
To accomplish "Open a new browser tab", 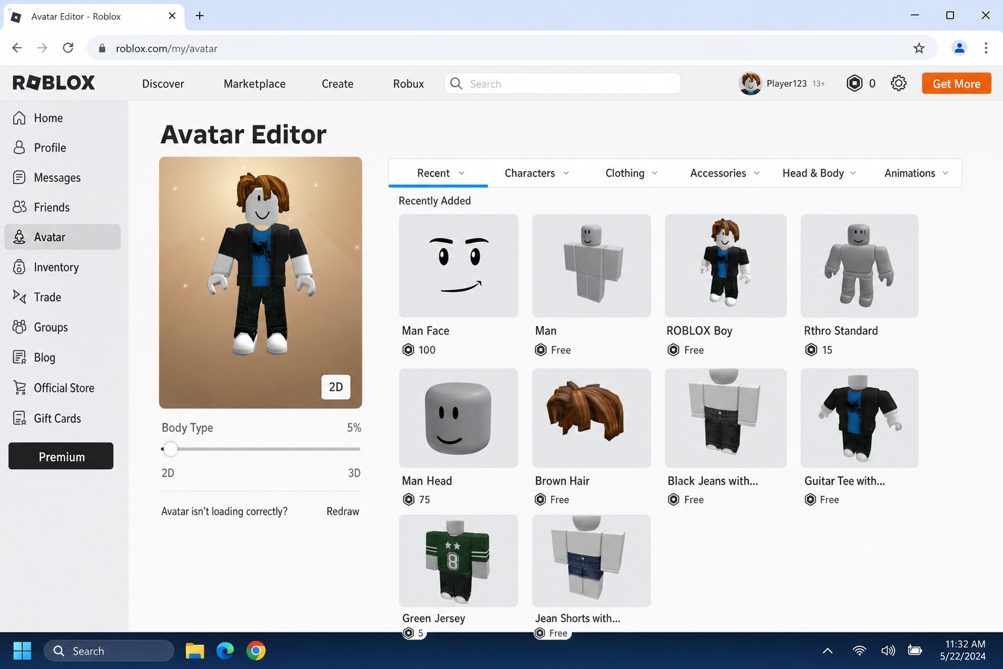I will pos(200,16).
